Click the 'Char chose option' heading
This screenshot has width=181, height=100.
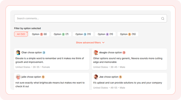(32, 53)
